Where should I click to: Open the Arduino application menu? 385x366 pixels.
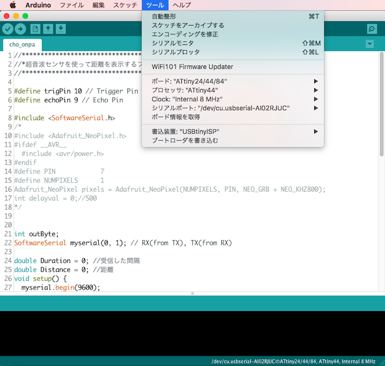click(x=38, y=5)
